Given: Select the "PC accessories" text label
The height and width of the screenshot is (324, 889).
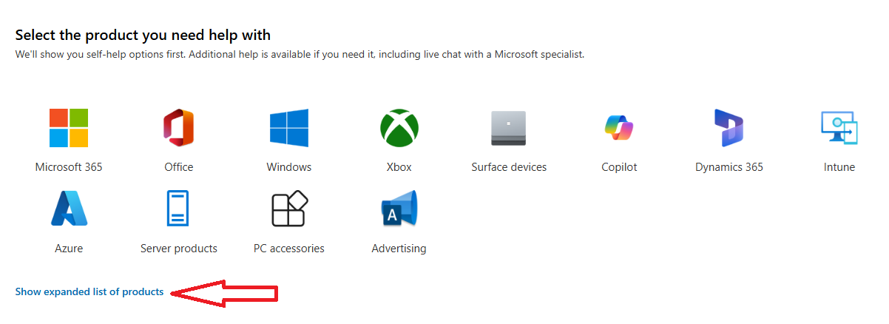Looking at the screenshot, I should pyautogui.click(x=289, y=249).
